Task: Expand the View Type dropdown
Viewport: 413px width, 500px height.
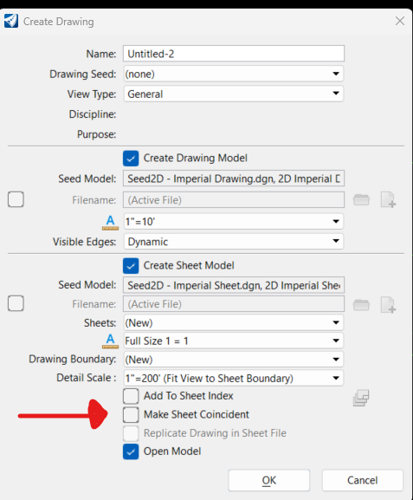Action: (x=234, y=94)
